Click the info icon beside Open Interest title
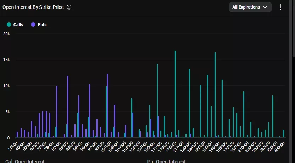This screenshot has width=295, height=163. click(x=69, y=7)
